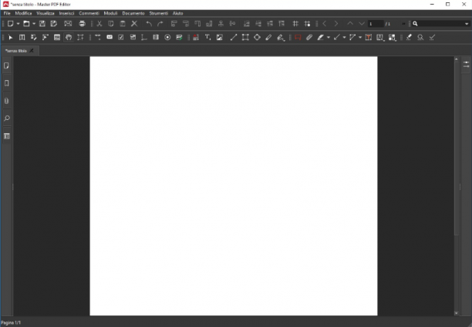Add a red sticky note comment

coord(298,37)
